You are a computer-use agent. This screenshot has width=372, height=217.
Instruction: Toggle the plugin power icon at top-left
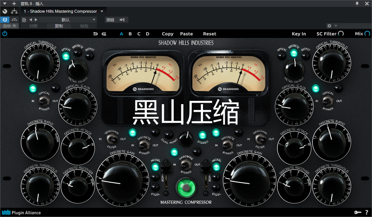(5, 34)
